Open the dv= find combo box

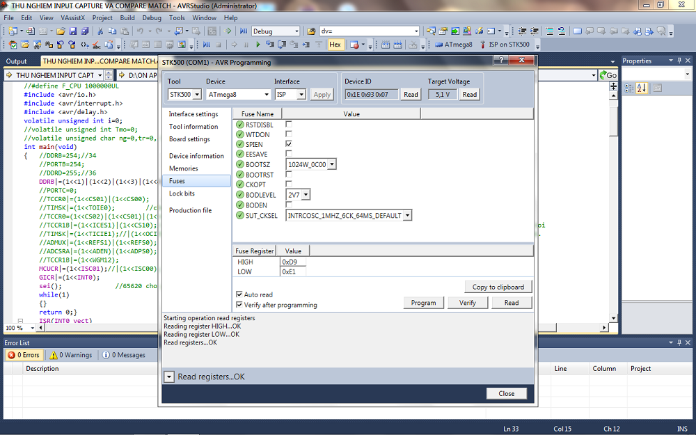pyautogui.click(x=416, y=31)
